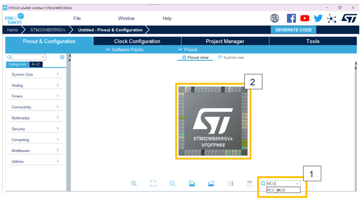Screen dimensions: 362x200
Task: Expand the Middleware category
Action: point(35,150)
